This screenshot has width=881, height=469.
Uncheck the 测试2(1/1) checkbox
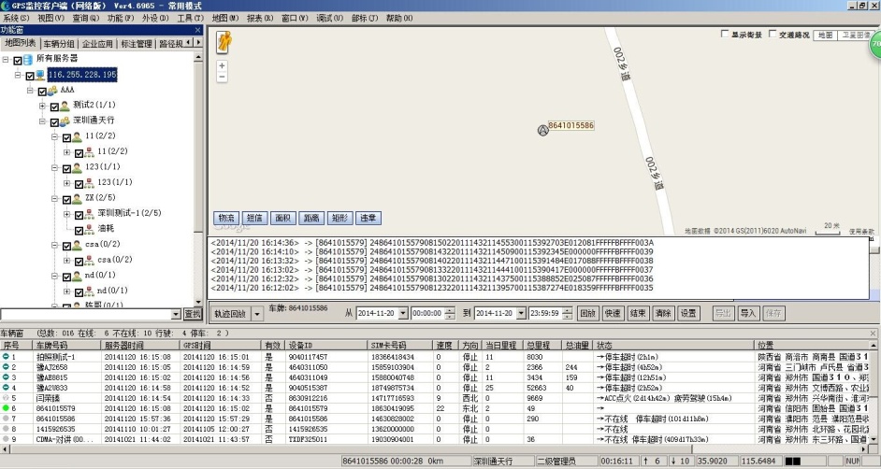coord(54,107)
